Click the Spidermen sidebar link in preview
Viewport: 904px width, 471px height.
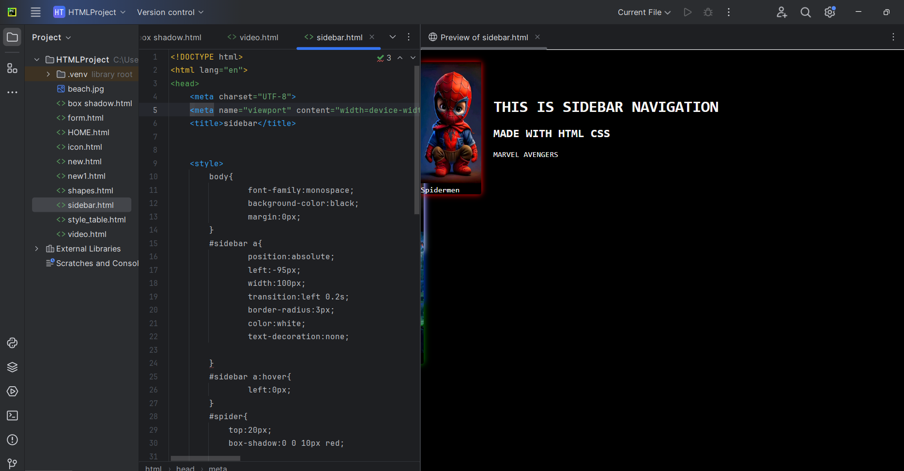440,190
